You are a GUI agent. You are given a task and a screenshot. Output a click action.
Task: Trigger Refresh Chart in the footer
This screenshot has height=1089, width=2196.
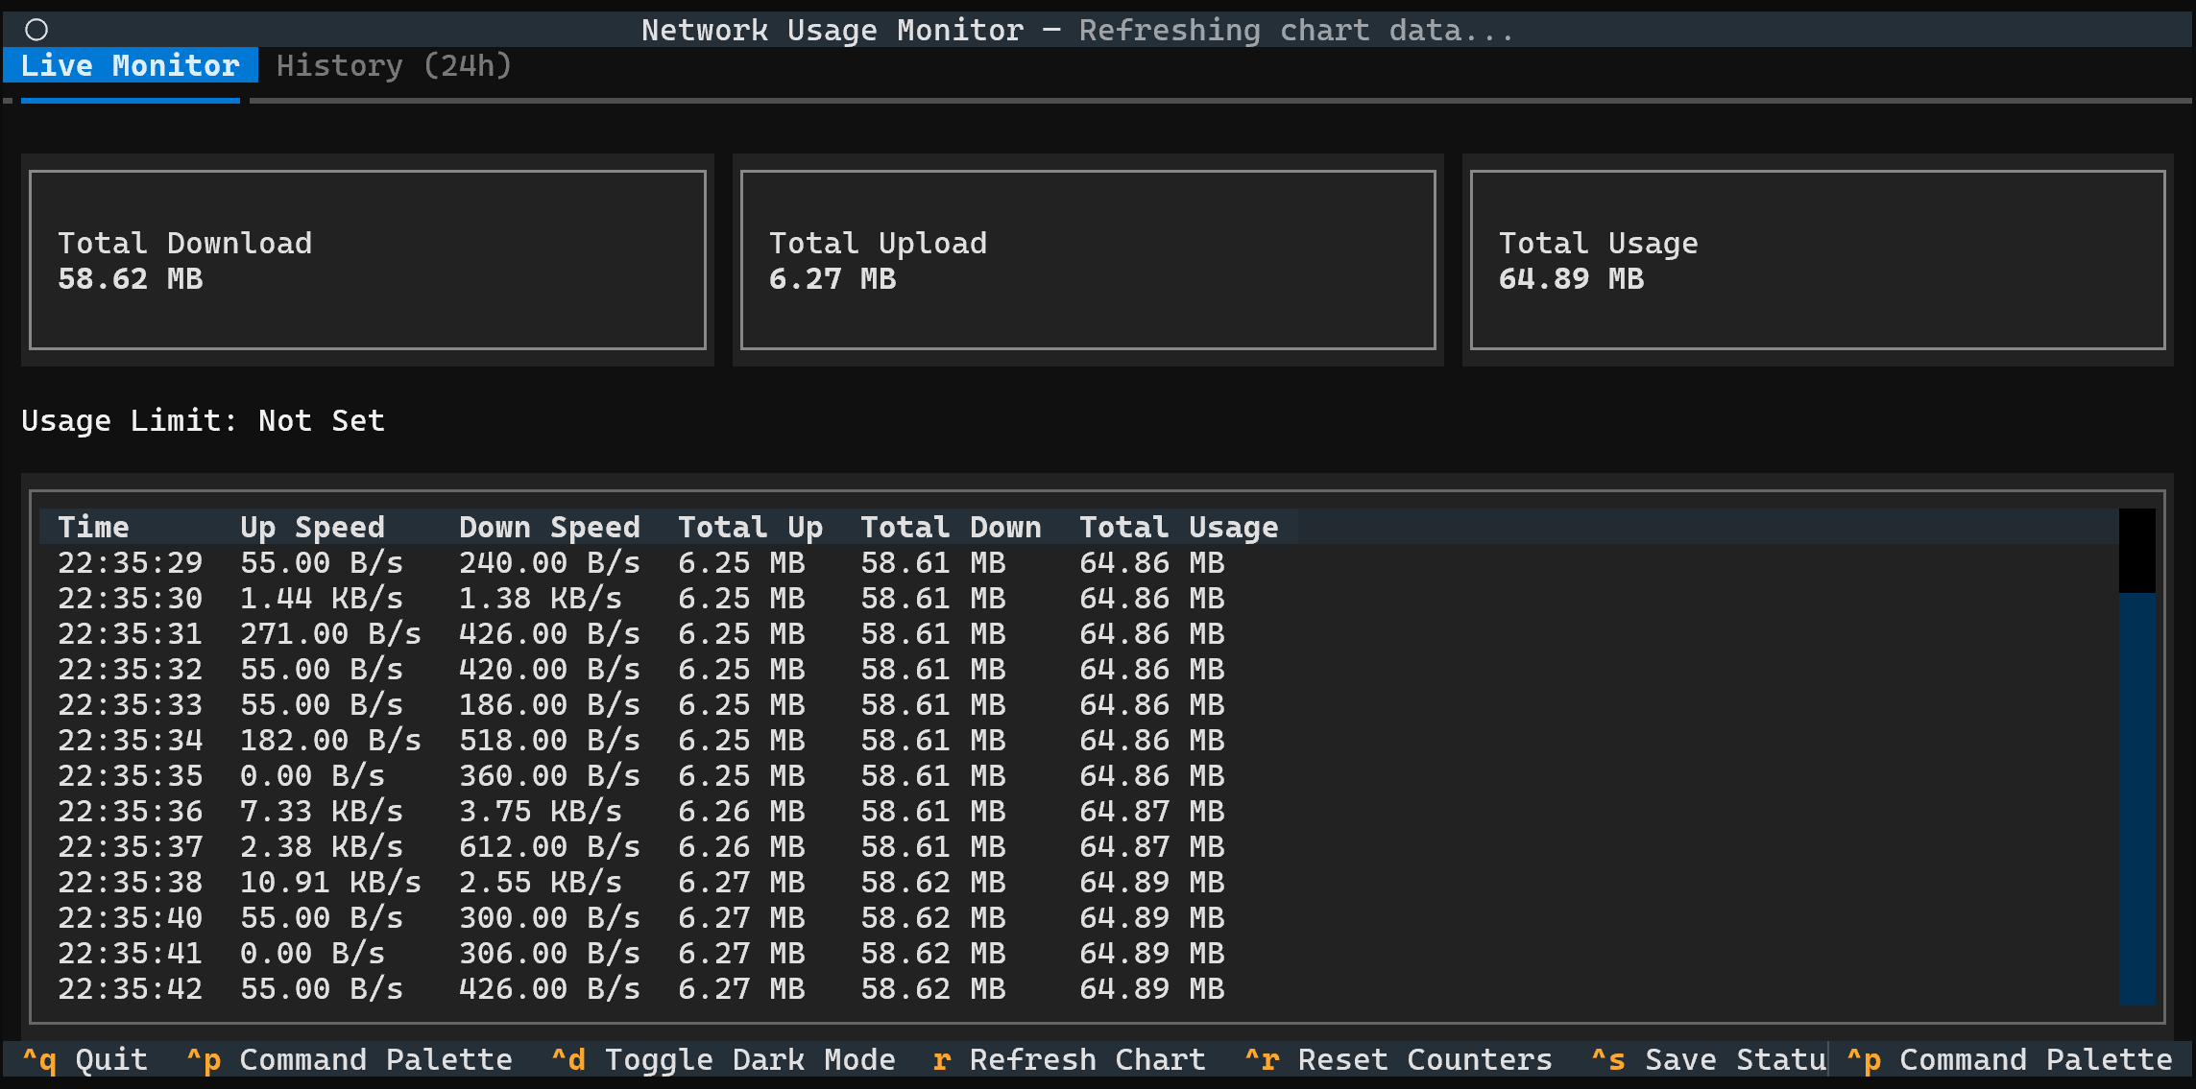coord(1069,1059)
